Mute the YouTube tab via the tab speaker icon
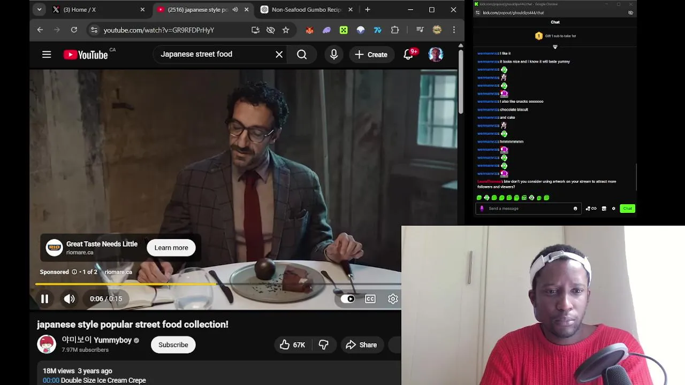685x385 pixels. [x=235, y=10]
